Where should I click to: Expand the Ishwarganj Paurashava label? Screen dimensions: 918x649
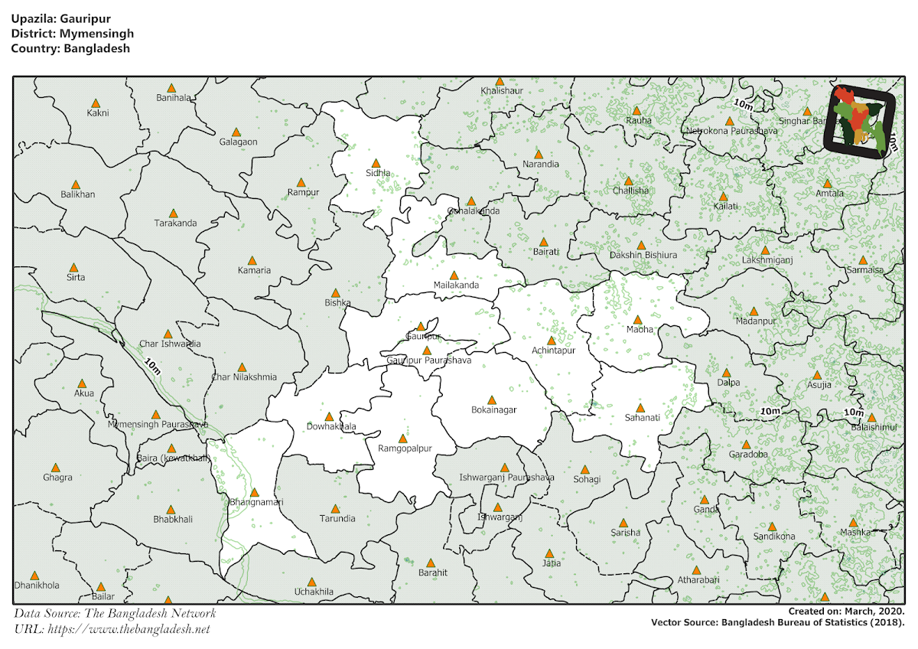coord(506,478)
